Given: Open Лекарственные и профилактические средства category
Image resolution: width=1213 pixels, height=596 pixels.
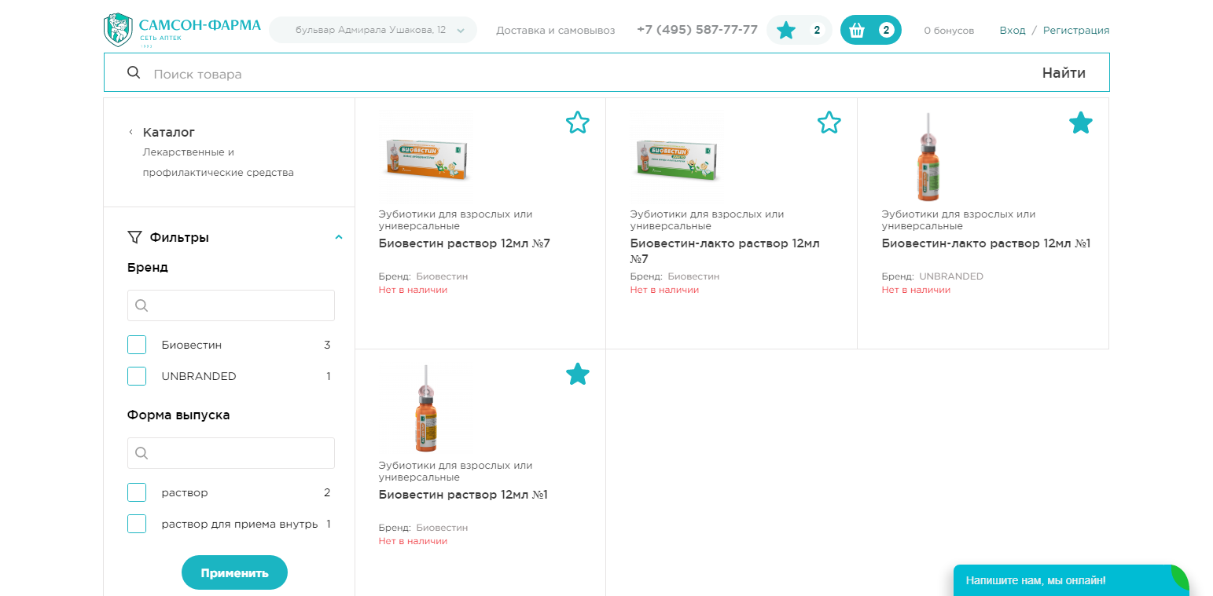Looking at the screenshot, I should pos(219,162).
